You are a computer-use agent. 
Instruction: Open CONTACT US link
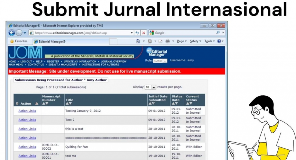36,65
